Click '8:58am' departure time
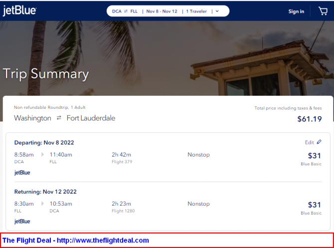Viewport: 334px width, 248px height. tap(24, 155)
